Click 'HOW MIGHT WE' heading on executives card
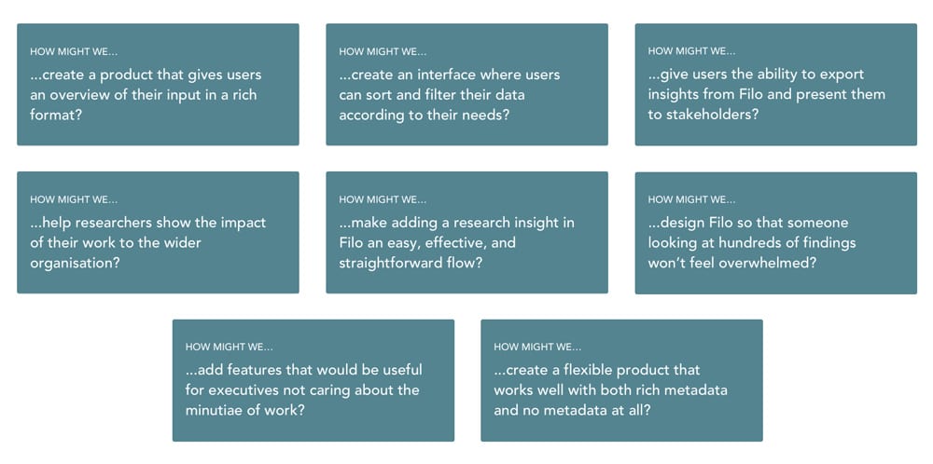The height and width of the screenshot is (464, 933). 230,348
